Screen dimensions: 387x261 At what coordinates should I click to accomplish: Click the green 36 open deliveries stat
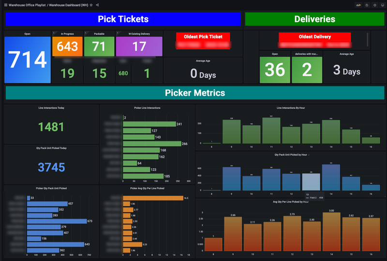(275, 70)
